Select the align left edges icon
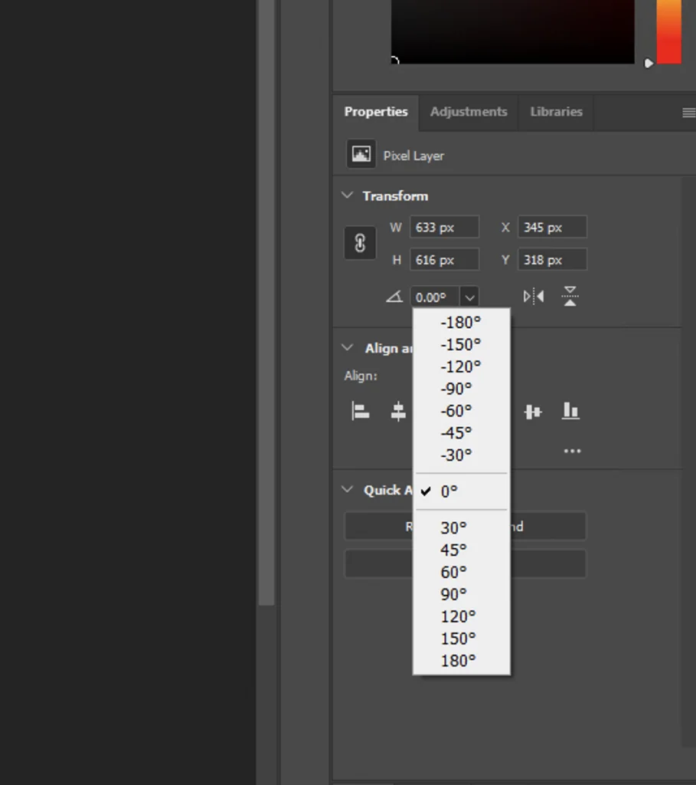The width and height of the screenshot is (696, 785). (x=361, y=412)
